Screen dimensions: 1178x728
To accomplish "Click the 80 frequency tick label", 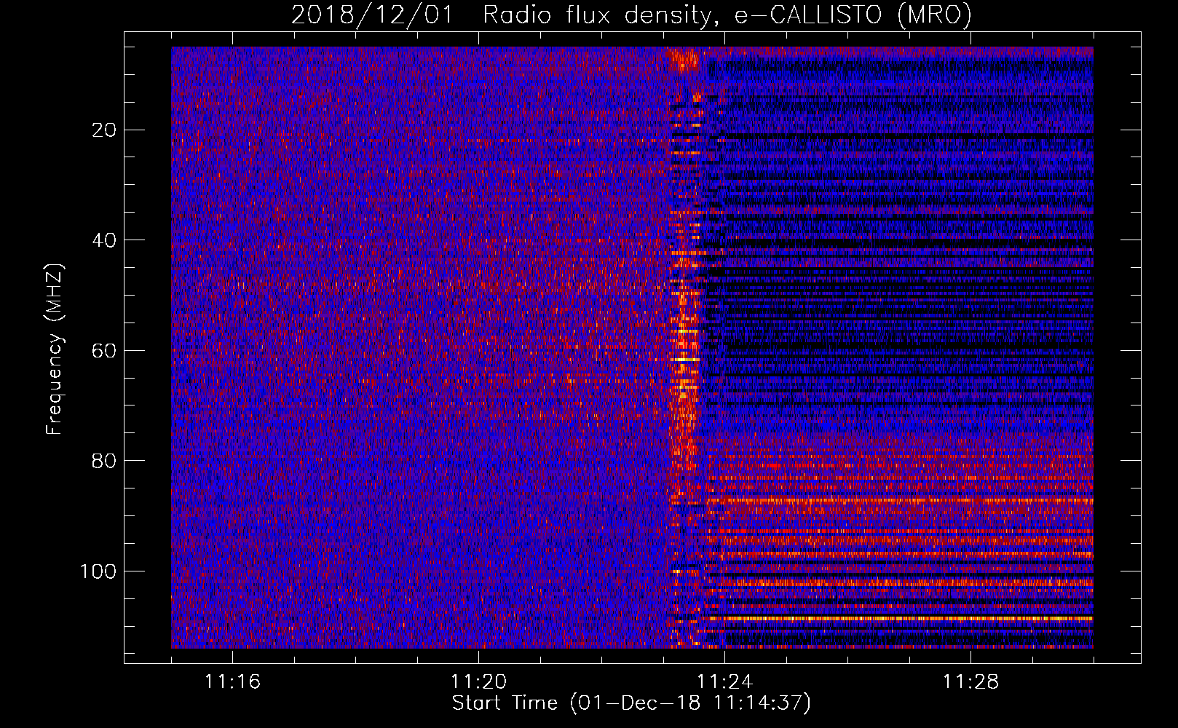I will point(105,461).
